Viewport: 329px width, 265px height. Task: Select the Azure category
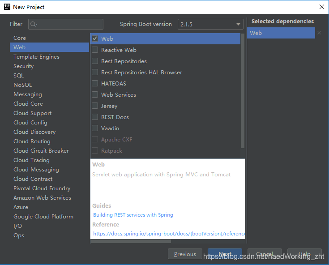(50, 207)
